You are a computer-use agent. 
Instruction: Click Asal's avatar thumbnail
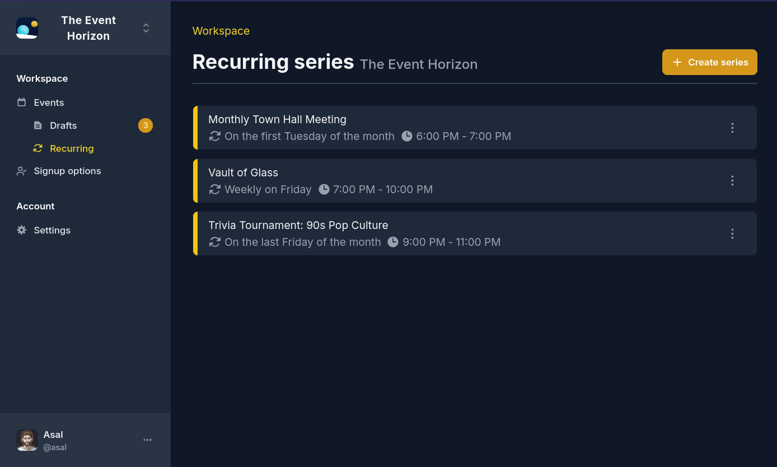(27, 440)
